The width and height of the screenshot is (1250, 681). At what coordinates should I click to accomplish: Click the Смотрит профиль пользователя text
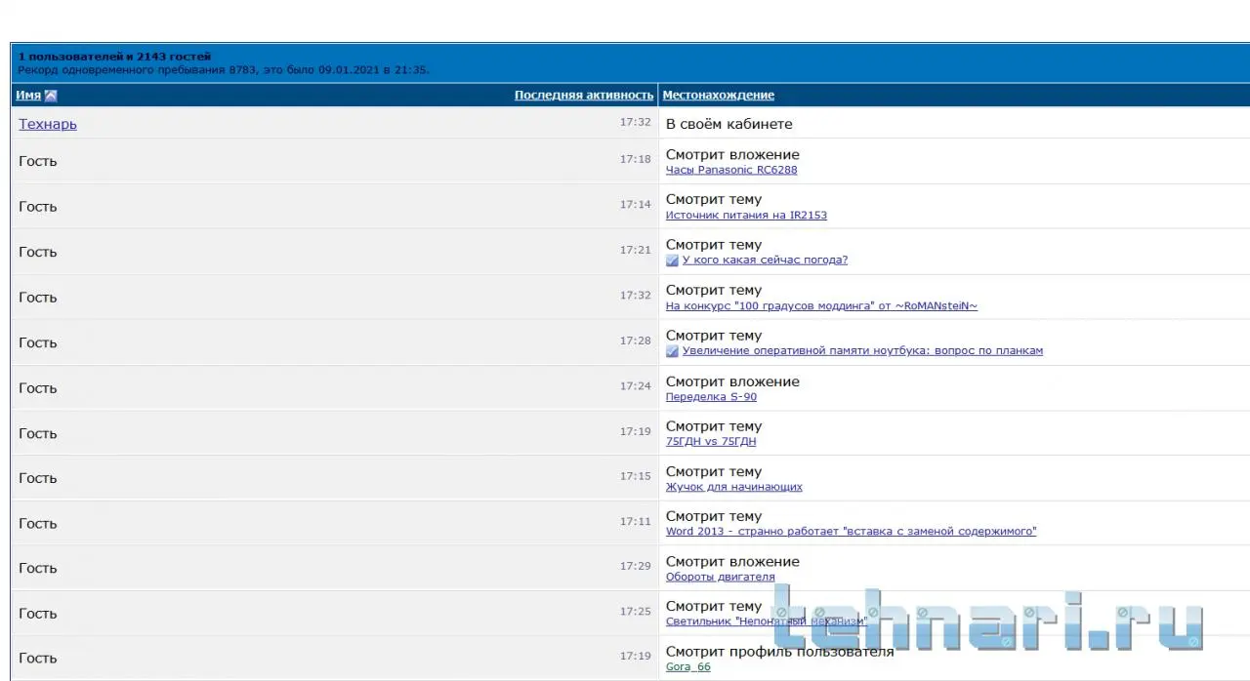click(x=779, y=652)
